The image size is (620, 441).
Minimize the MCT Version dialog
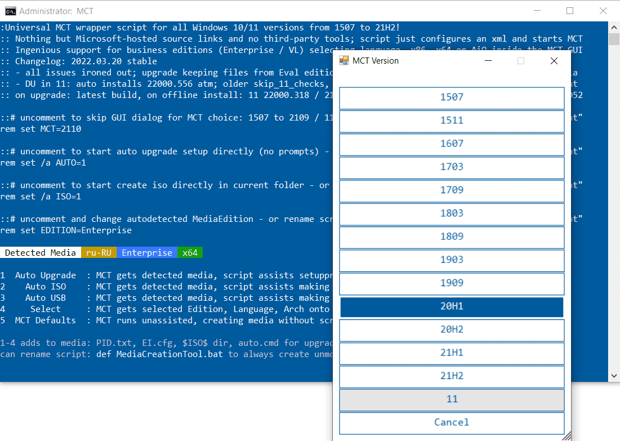tap(488, 60)
